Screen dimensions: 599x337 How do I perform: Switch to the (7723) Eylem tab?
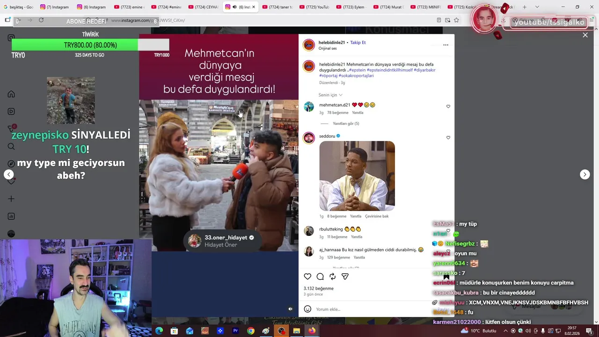click(x=352, y=7)
